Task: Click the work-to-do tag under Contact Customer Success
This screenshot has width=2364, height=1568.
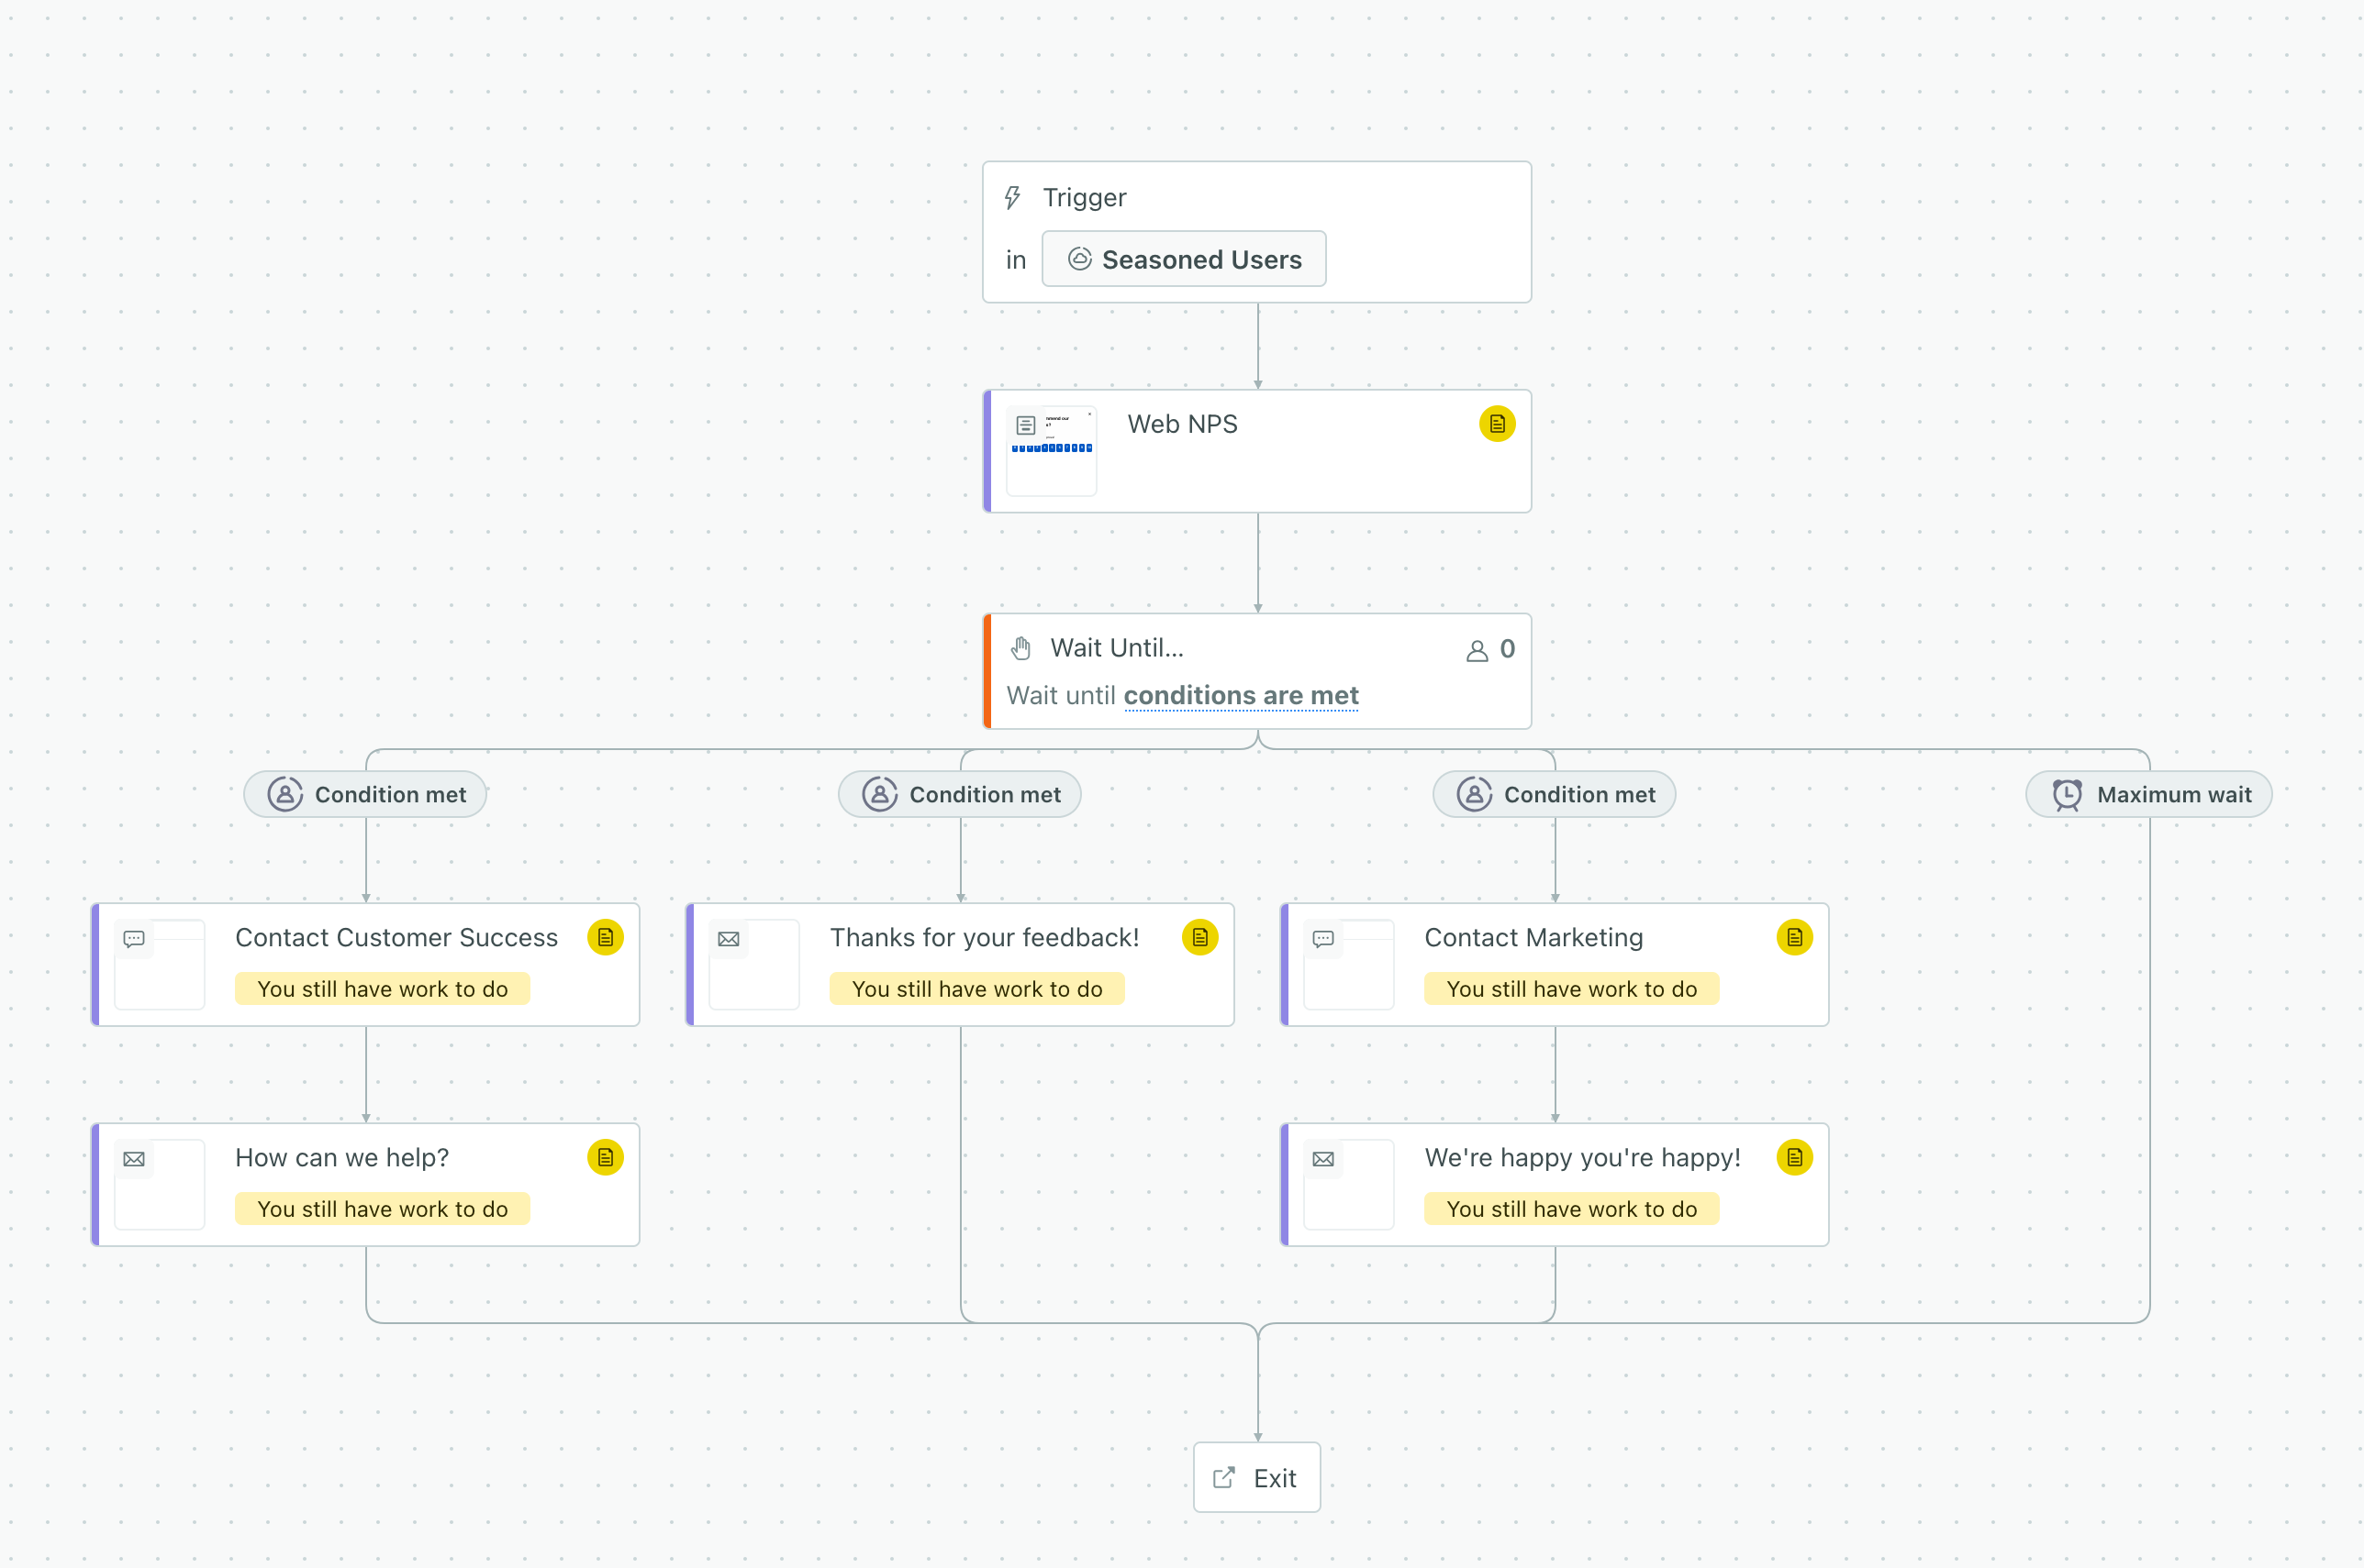Action: pos(383,988)
